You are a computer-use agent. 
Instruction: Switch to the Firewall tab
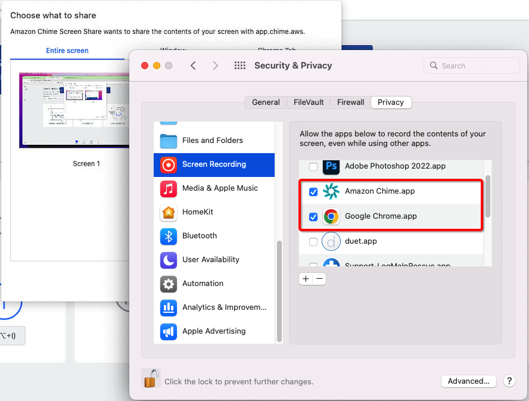[350, 102]
